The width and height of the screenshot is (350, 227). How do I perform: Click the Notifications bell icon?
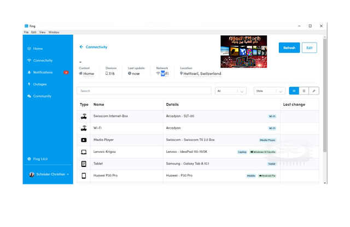(29, 73)
